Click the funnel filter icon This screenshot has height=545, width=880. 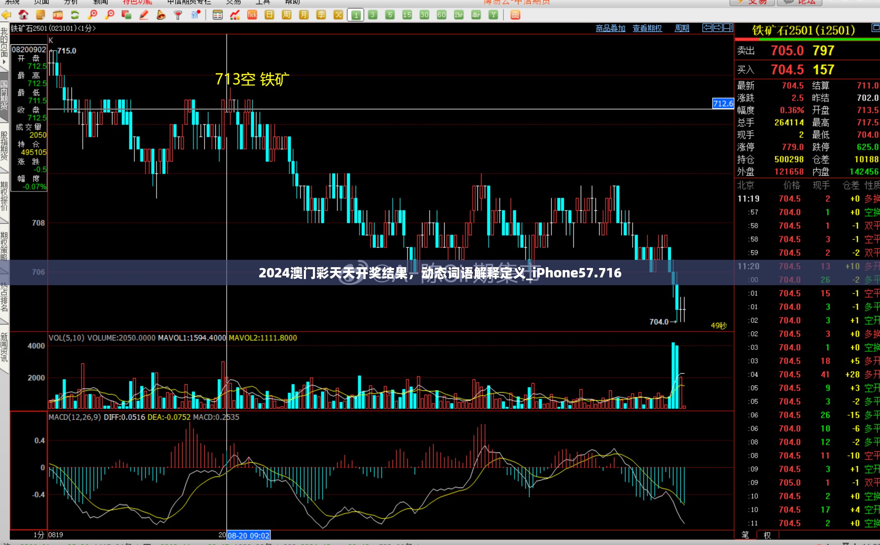point(178,16)
